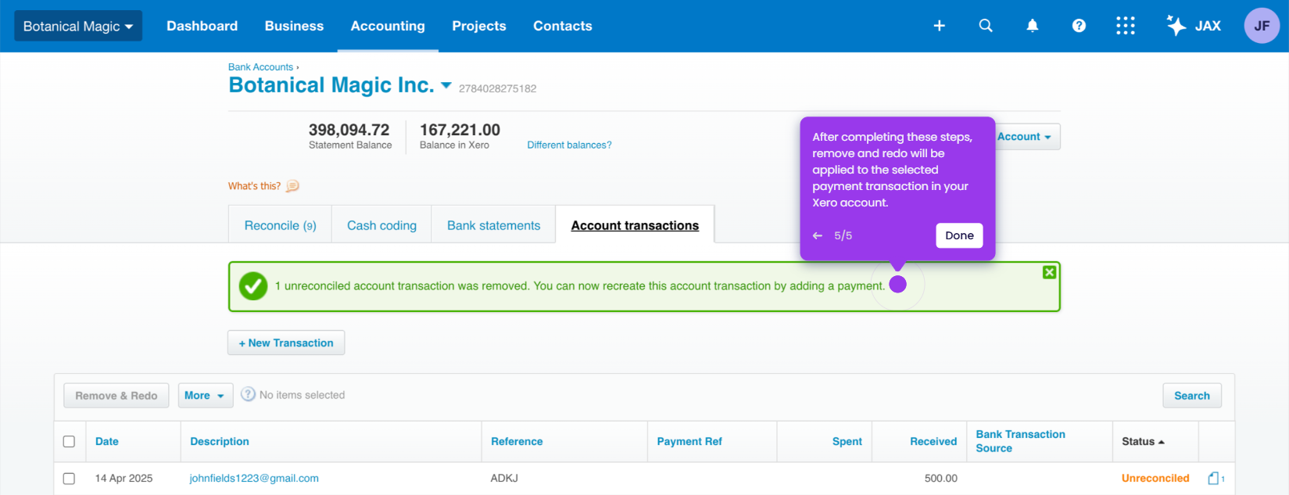Switch to the Bank statements tab
The width and height of the screenshot is (1289, 495).
[493, 225]
